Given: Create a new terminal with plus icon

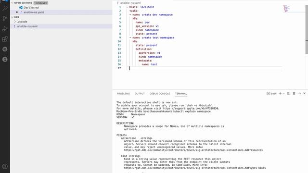Looking at the screenshot, I should tap(280, 94).
